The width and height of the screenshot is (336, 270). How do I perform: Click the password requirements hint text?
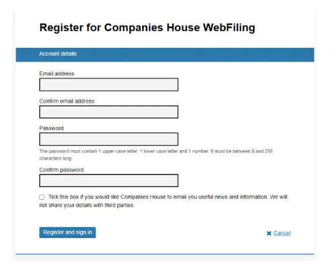coord(156,155)
